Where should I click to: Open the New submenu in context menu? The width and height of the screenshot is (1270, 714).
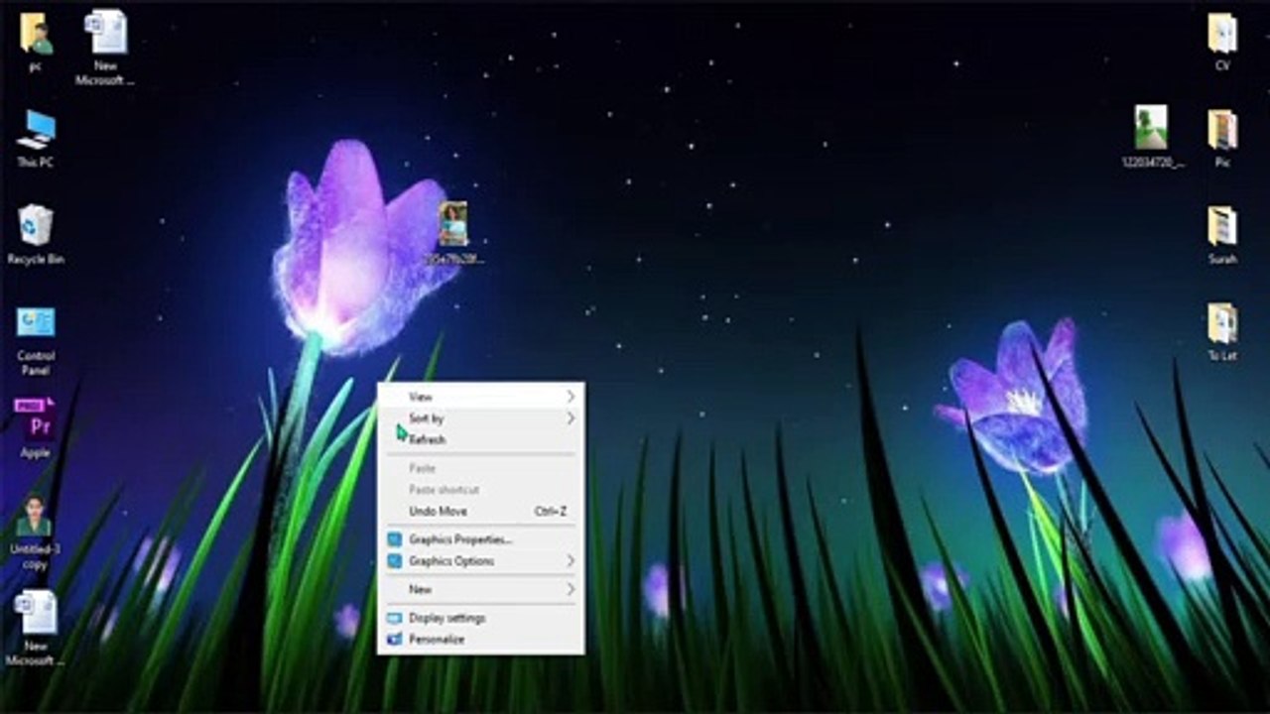tap(481, 590)
